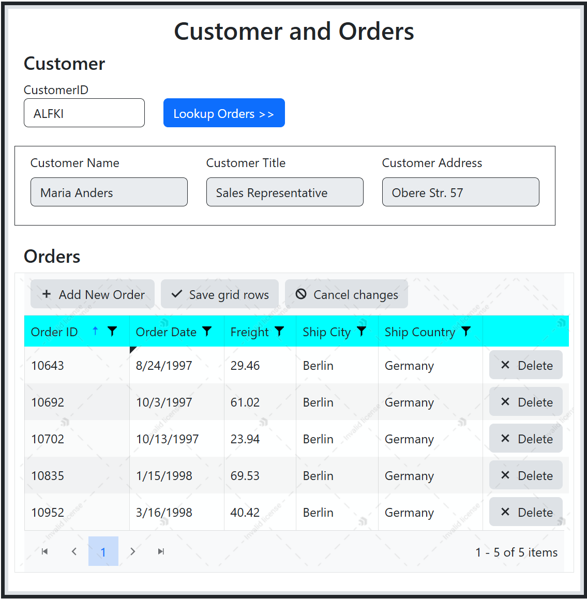Click Germany in the order 10692 row

tap(409, 402)
